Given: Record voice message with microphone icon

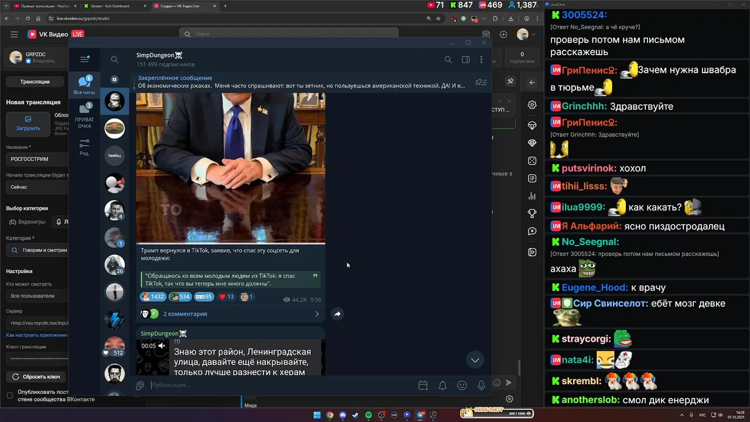Looking at the screenshot, I should click(481, 385).
